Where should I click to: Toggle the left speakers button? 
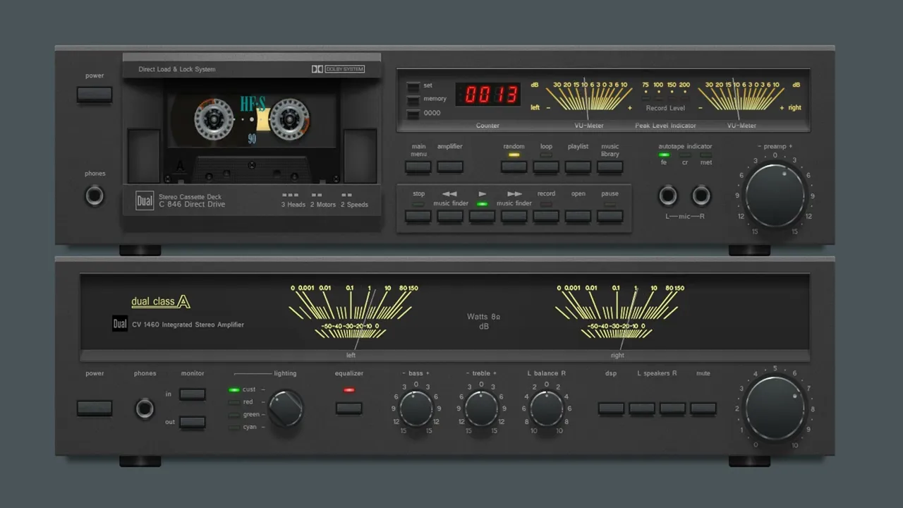pos(642,408)
